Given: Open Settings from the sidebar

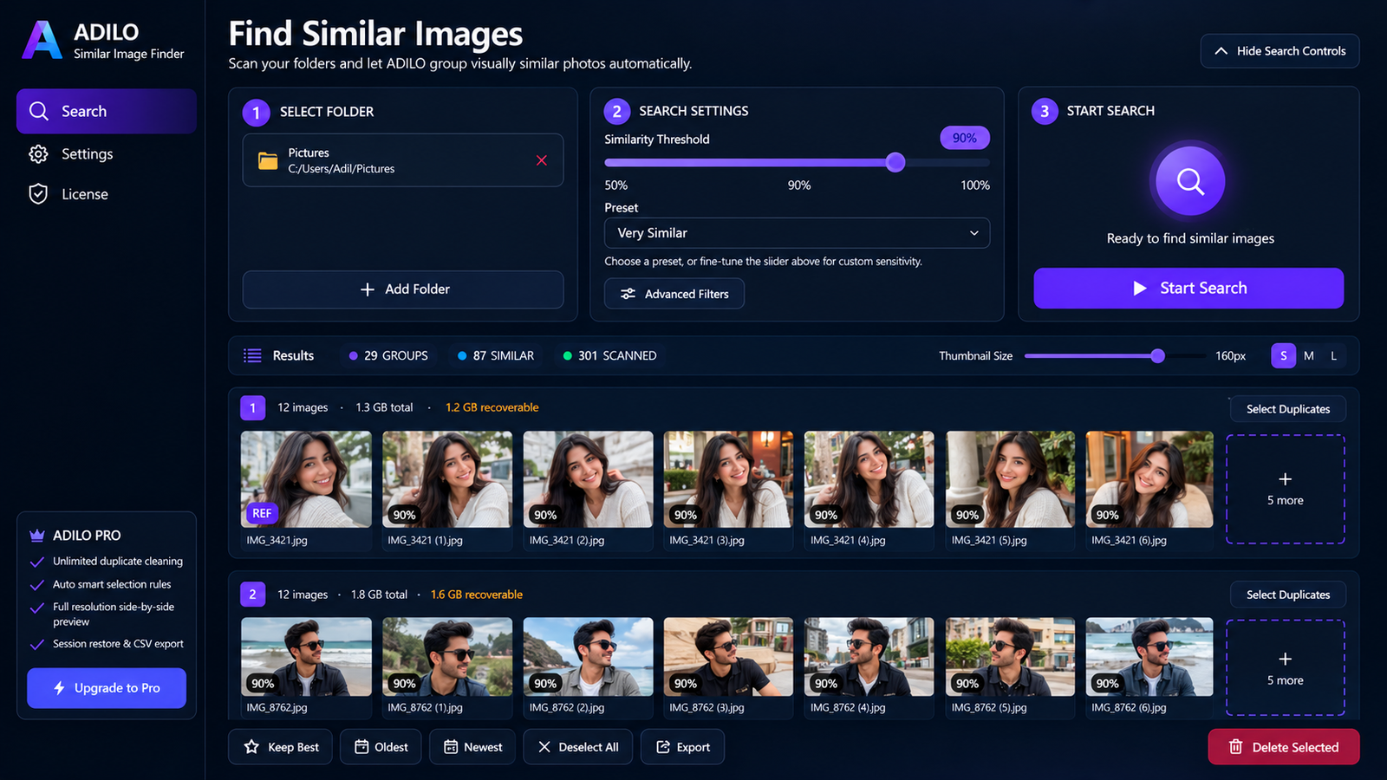Looking at the screenshot, I should (87, 154).
